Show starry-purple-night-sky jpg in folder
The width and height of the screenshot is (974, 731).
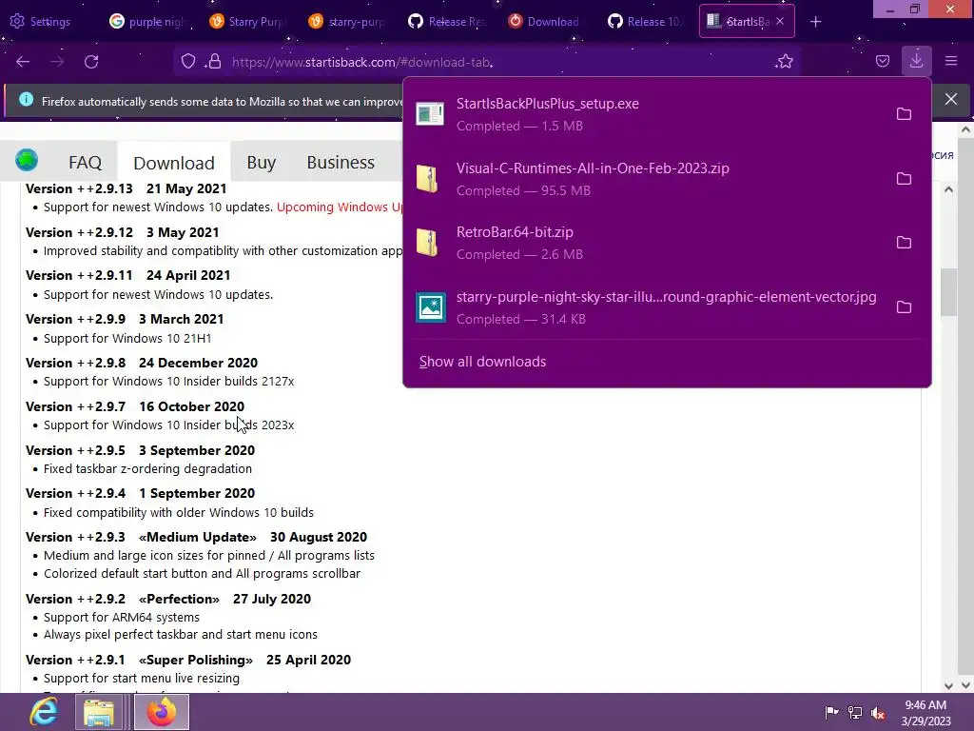[904, 307]
